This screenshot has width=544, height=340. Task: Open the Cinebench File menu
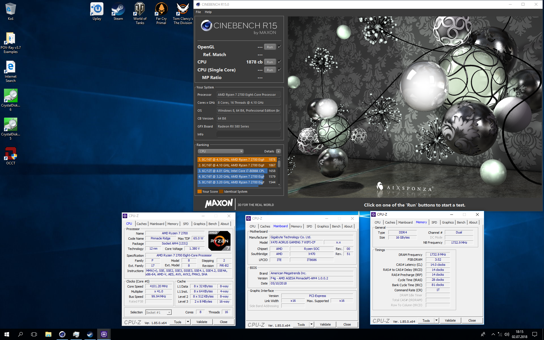click(x=198, y=12)
